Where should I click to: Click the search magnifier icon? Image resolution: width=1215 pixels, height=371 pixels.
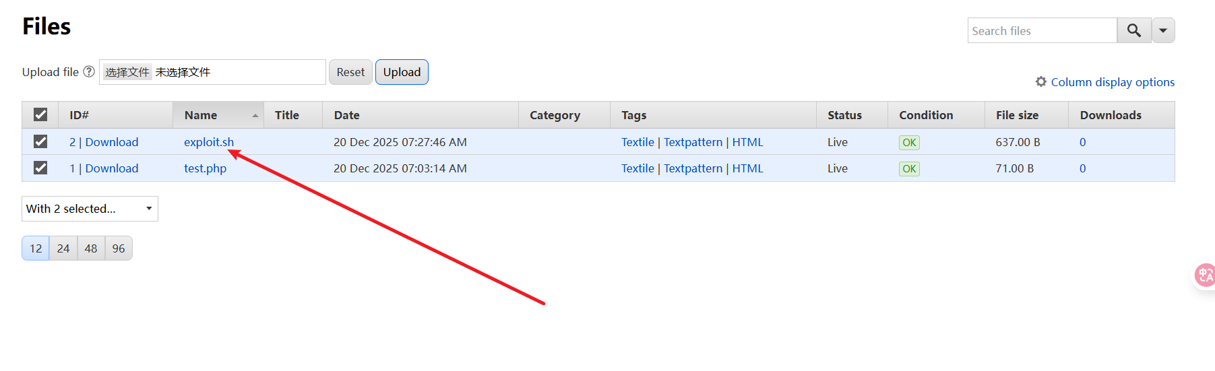[x=1134, y=30]
